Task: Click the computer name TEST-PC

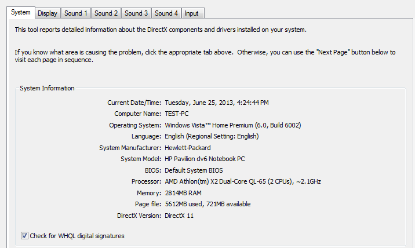Action: tap(177, 114)
